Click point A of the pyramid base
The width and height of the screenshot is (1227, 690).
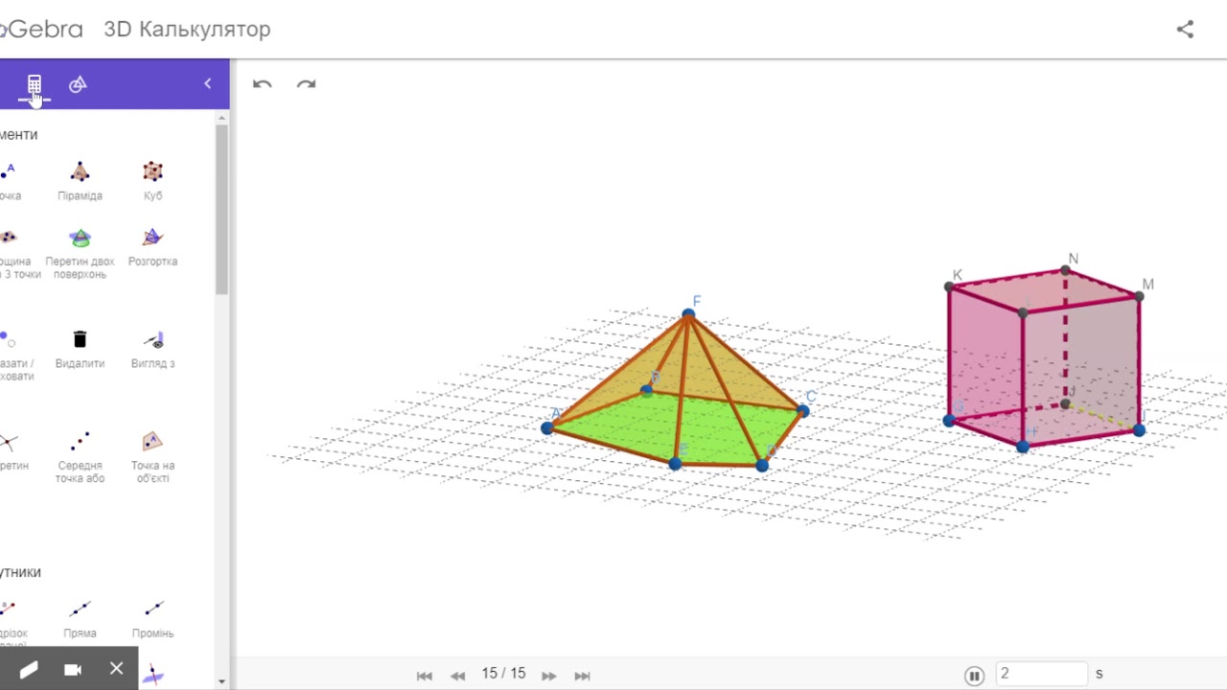tap(547, 427)
